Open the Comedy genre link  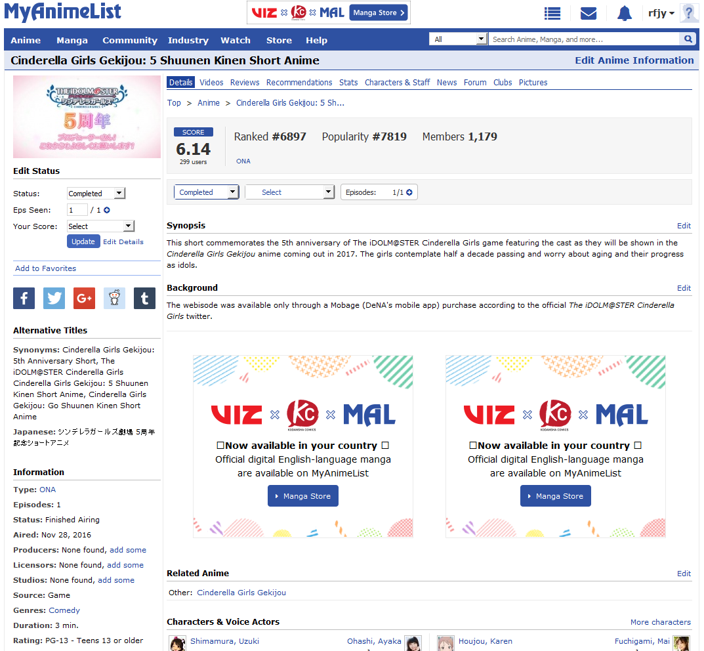point(64,610)
